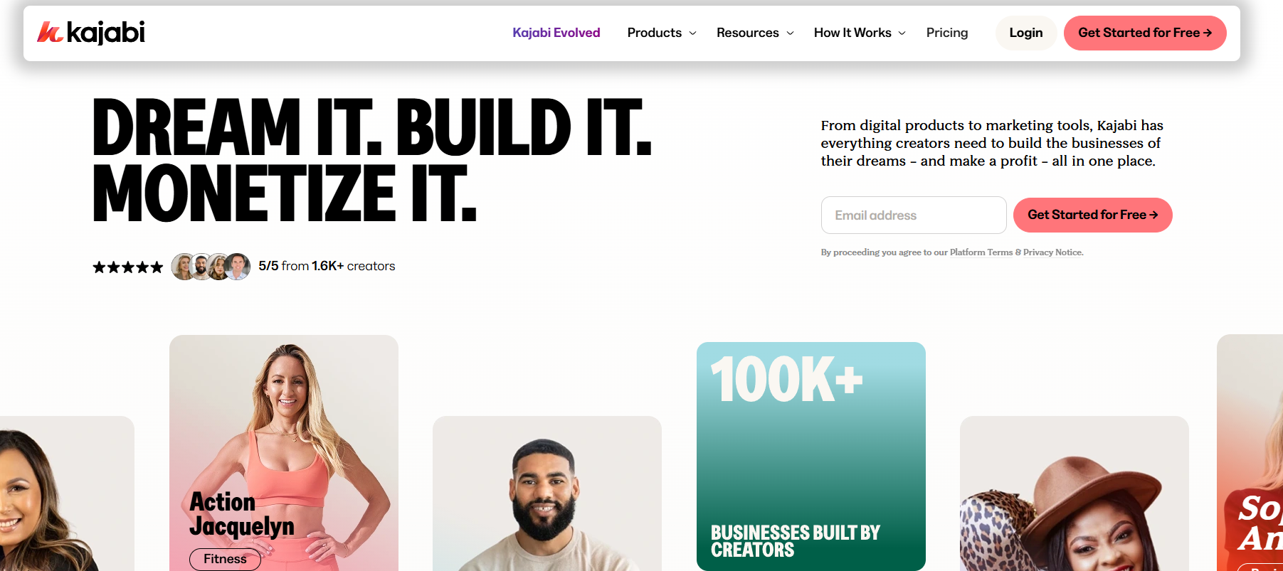Expand the Resources chevron
The image size is (1283, 571).
click(x=790, y=33)
